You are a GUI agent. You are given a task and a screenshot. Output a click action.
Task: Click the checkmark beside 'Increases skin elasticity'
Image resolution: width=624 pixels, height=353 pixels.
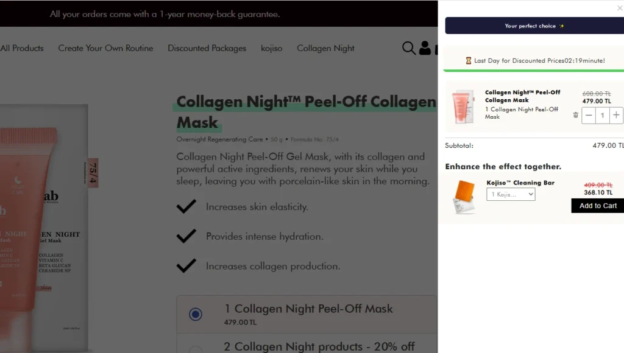coord(186,206)
